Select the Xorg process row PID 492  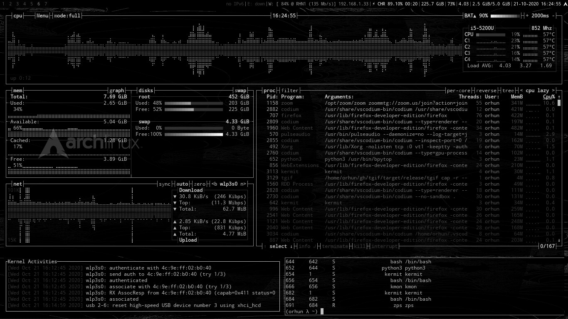click(410, 147)
